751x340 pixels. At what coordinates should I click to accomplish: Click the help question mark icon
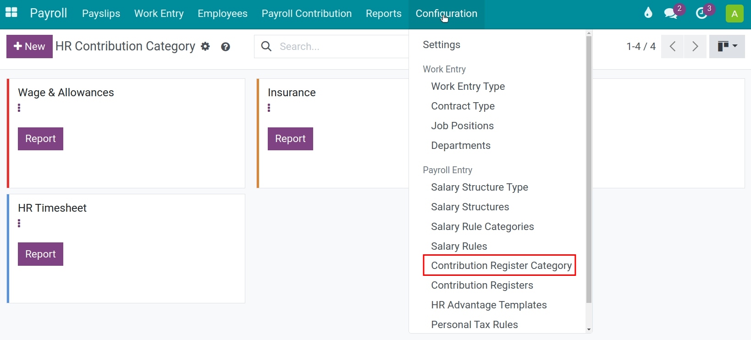tap(225, 47)
